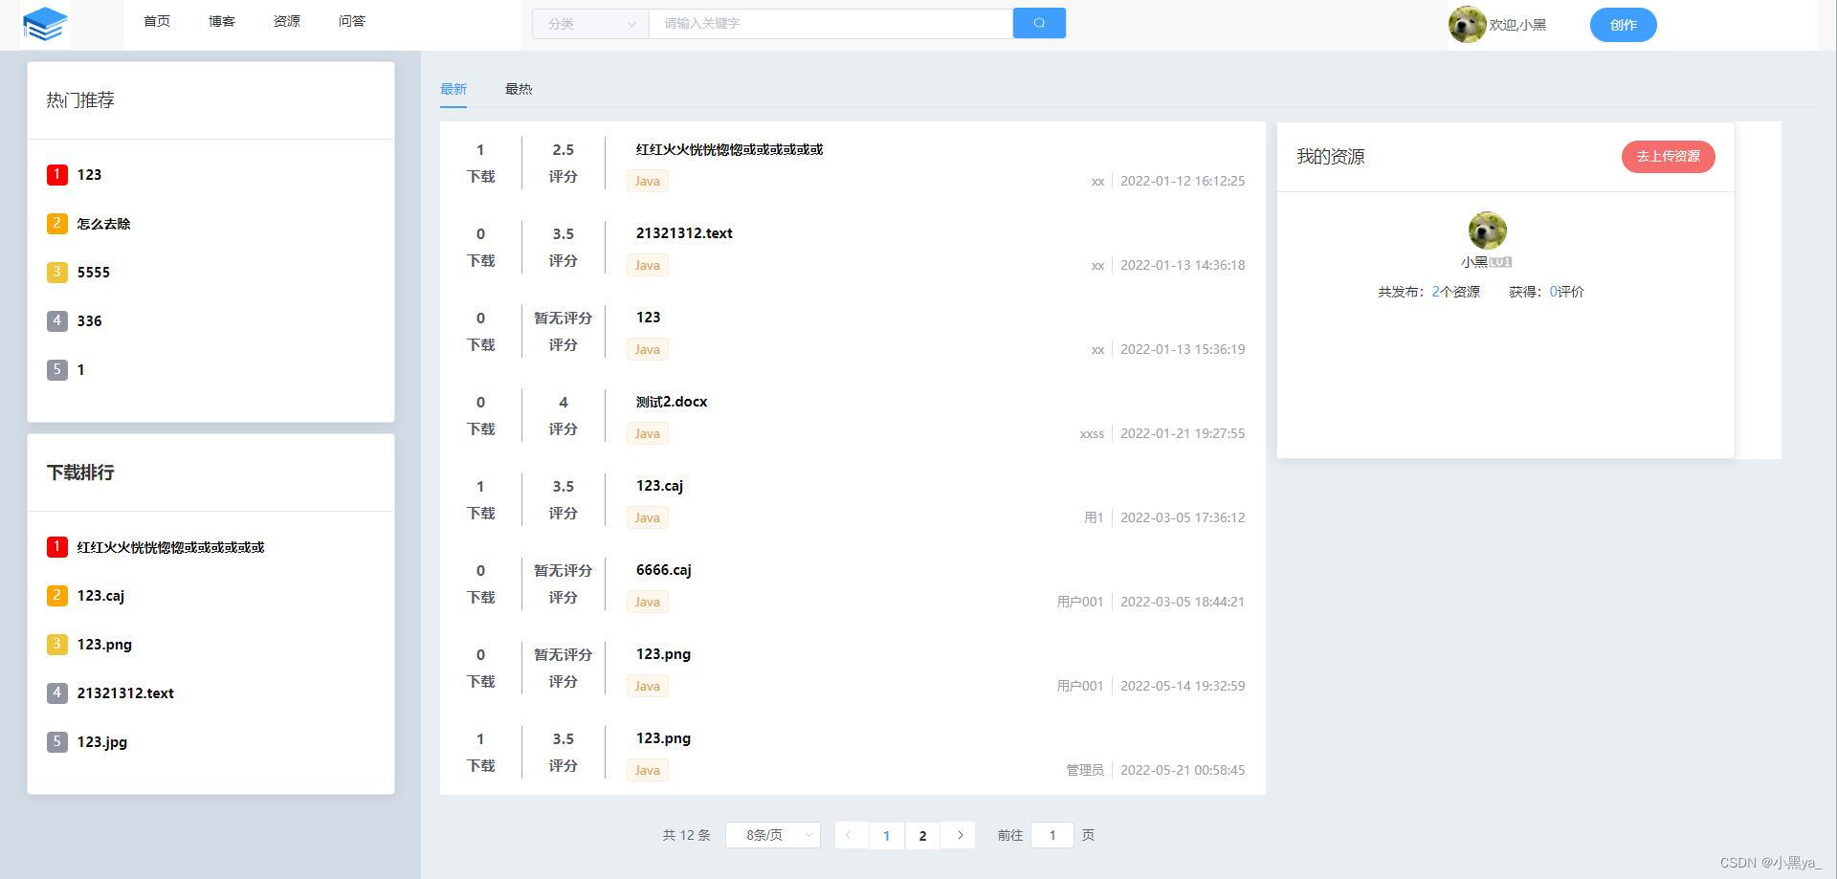Click the blue book-stack site logo
Screen dimensions: 1837x879
45,24
